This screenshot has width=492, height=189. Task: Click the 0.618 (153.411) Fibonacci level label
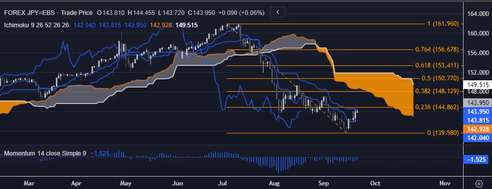point(437,65)
